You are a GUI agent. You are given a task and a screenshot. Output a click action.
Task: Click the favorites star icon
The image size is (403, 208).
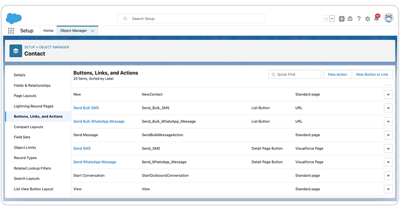point(326,19)
